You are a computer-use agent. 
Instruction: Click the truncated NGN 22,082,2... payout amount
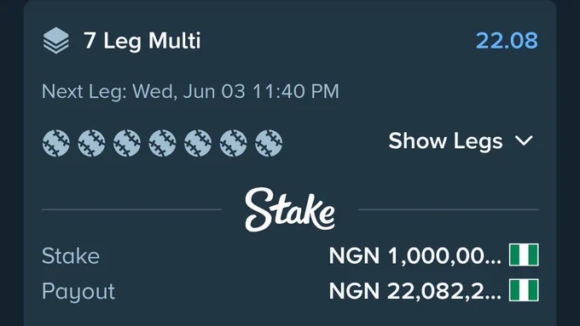pos(415,291)
